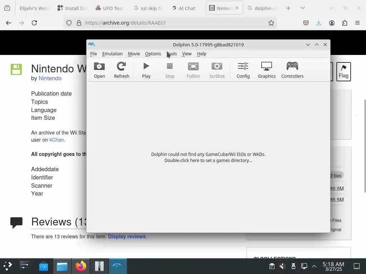366x274 pixels.
Task: Click the Dolphin title bar logo icon
Action: tap(91, 44)
